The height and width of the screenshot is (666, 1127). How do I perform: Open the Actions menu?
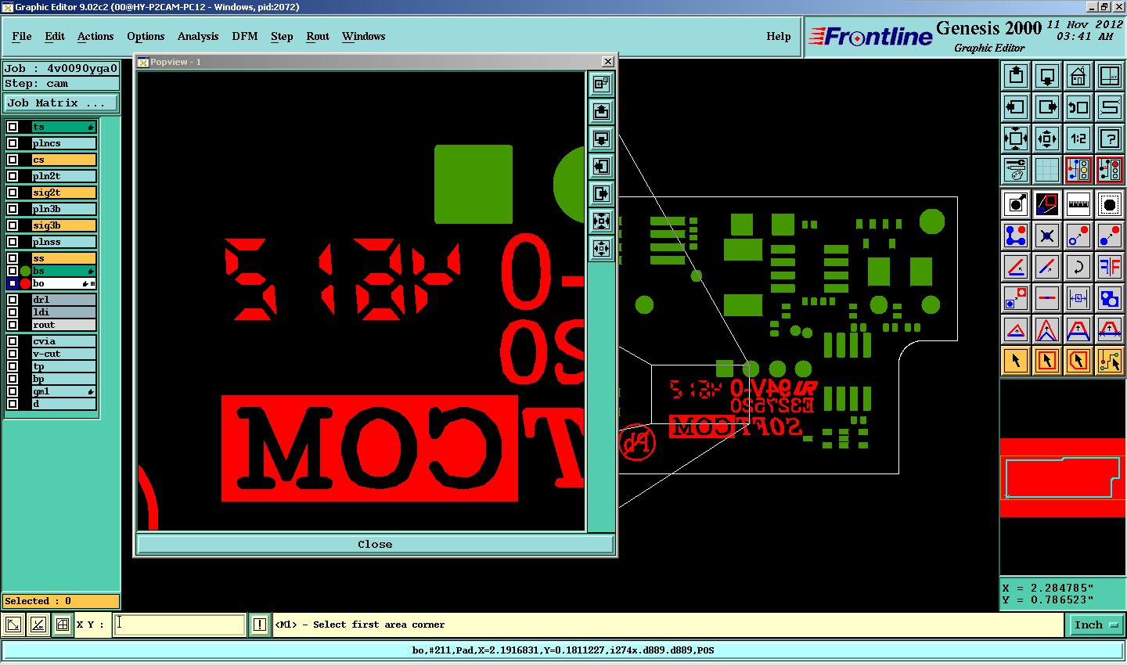(95, 36)
